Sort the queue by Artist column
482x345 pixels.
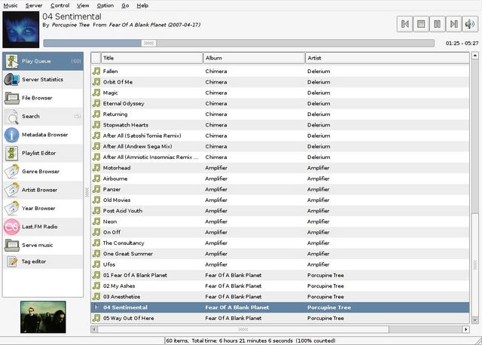tap(387, 58)
